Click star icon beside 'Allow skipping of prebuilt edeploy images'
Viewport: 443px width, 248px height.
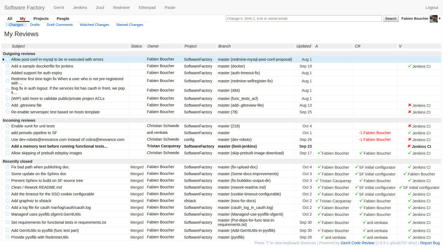click(8, 153)
